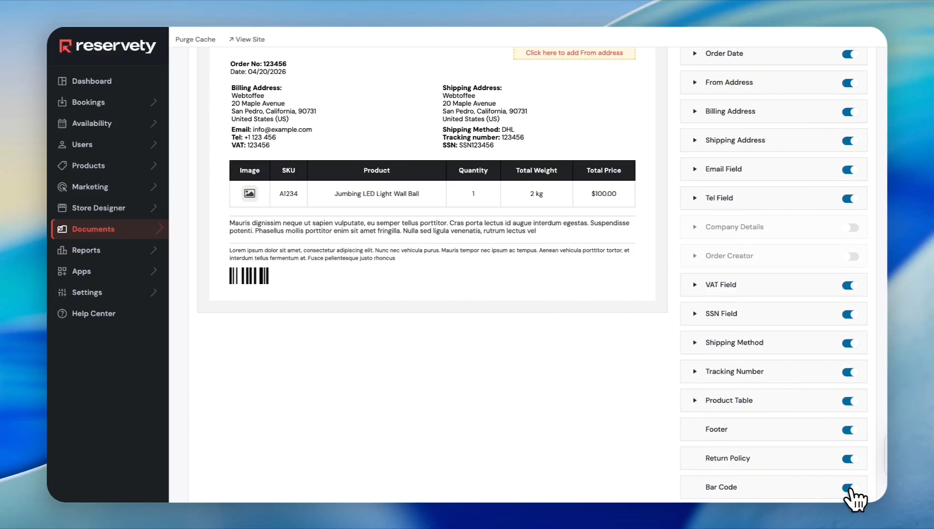Click the Store Designer icon

(x=62, y=208)
